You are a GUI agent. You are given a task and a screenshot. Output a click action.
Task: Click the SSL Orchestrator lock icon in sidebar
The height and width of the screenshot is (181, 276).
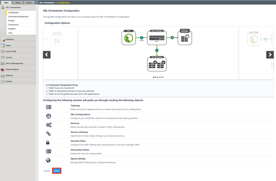click(x=3, y=7)
